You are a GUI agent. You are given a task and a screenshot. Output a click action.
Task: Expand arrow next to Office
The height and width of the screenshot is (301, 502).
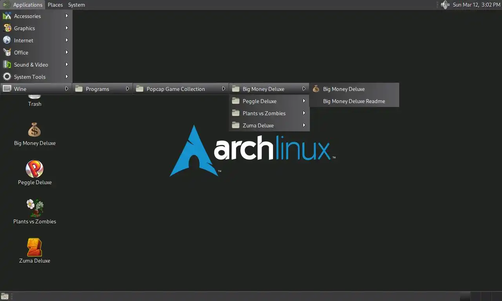[x=67, y=53]
